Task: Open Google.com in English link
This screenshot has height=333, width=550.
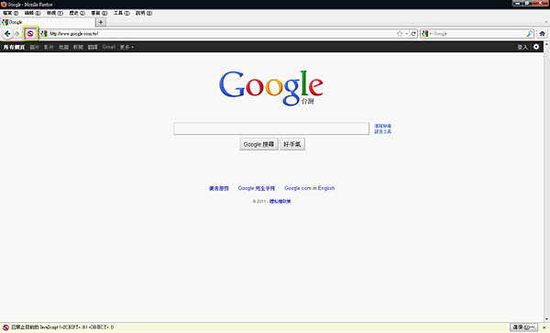Action: 310,188
